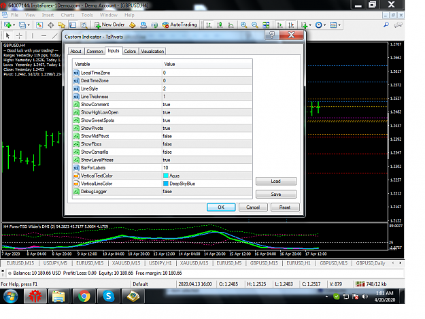Toggle the chart shift icon

291,25
